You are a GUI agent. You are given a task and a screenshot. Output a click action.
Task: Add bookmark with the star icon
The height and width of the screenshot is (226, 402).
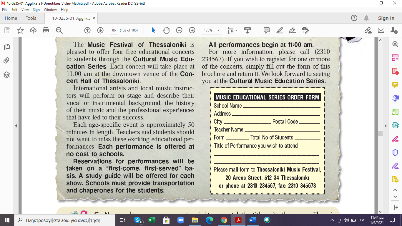pos(20,30)
